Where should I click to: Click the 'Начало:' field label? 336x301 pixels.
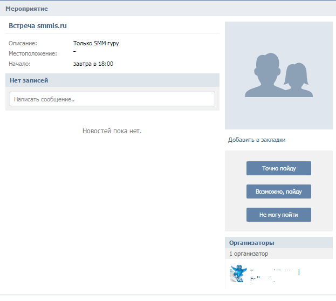point(19,64)
